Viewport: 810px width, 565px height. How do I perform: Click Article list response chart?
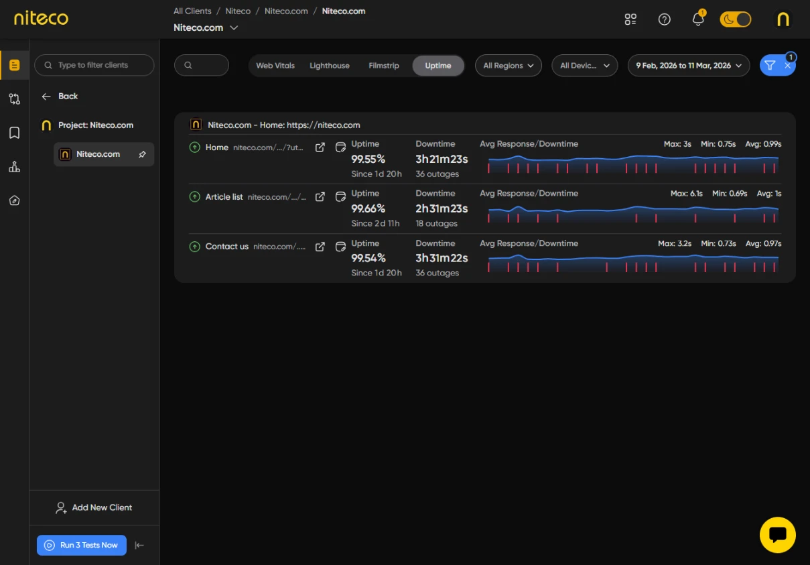click(633, 213)
